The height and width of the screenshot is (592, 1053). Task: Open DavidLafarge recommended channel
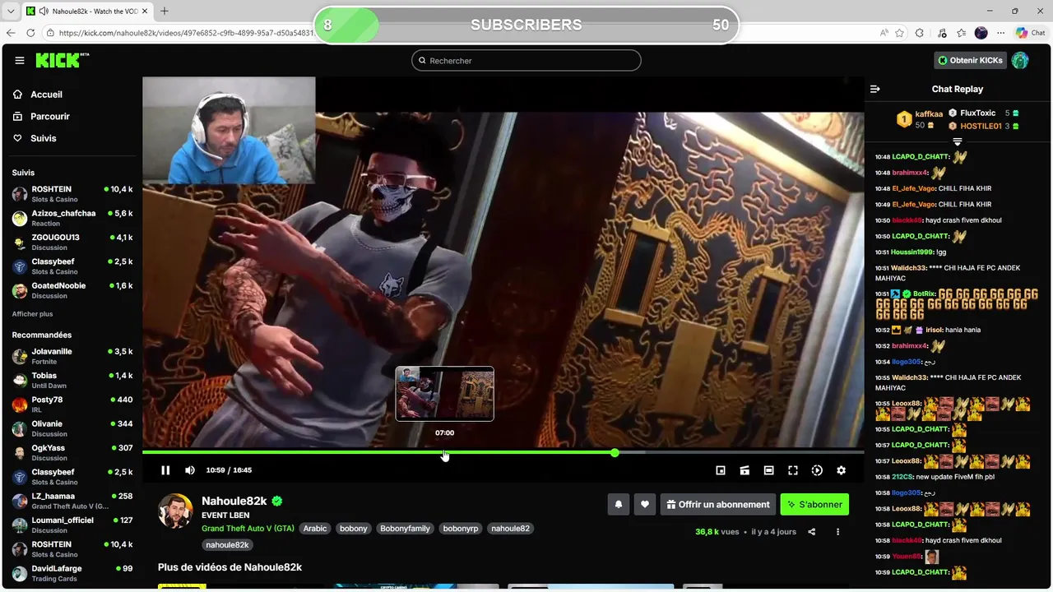coord(72,573)
